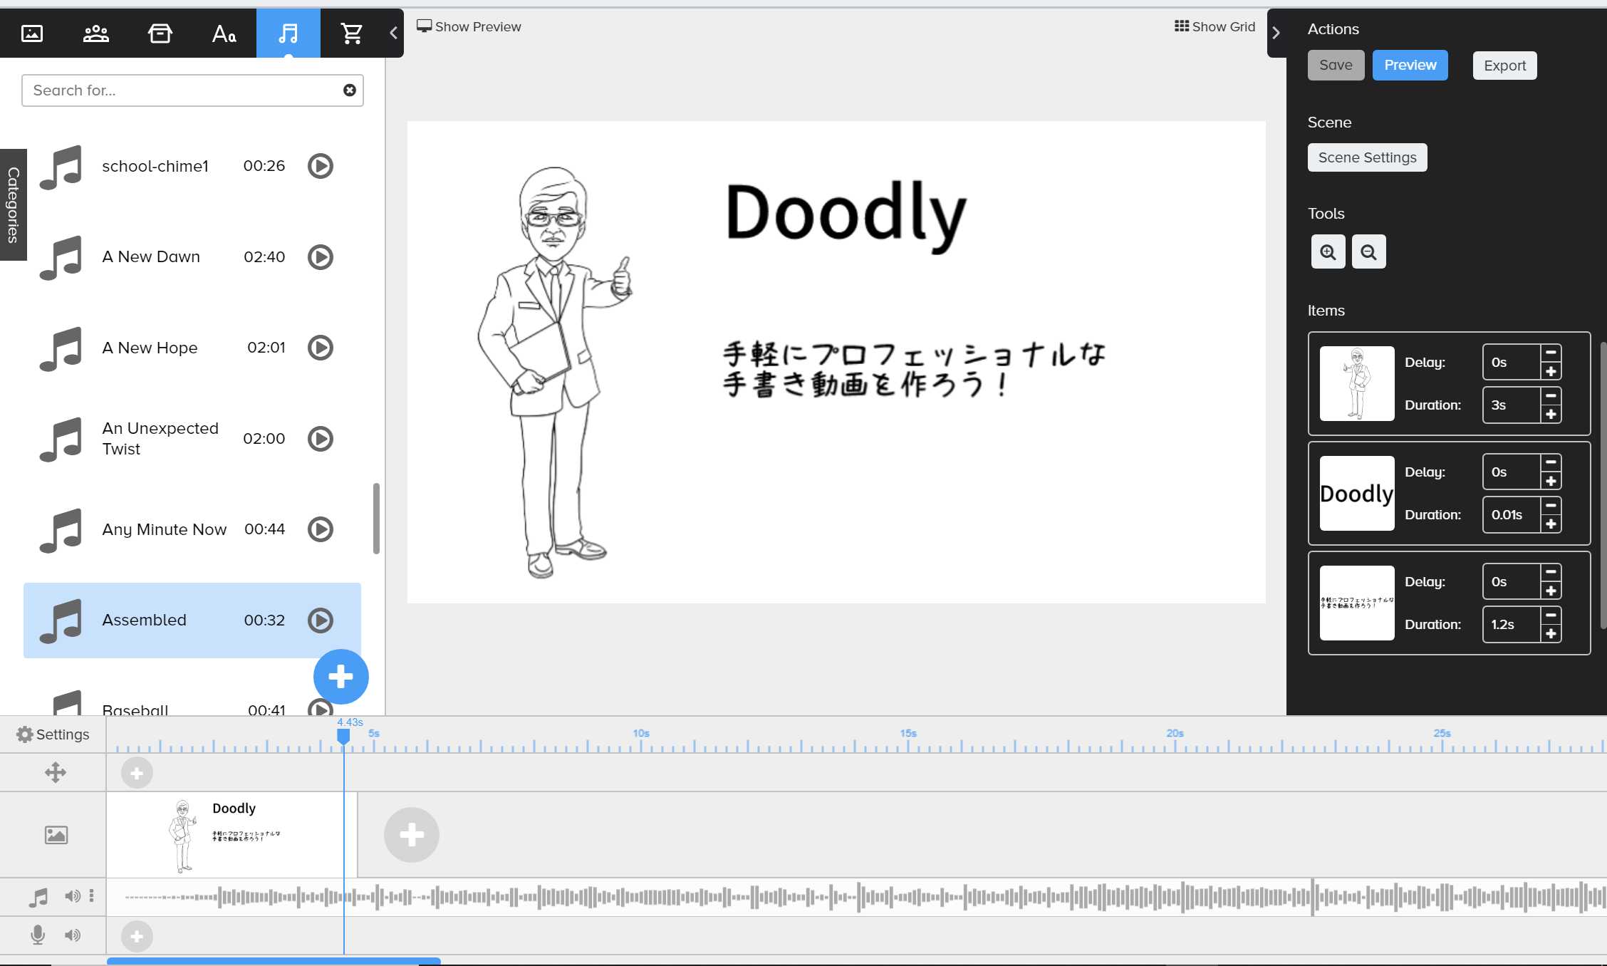Expand the Categories side tab
Viewport: 1607px width, 966px height.
pos(13,205)
